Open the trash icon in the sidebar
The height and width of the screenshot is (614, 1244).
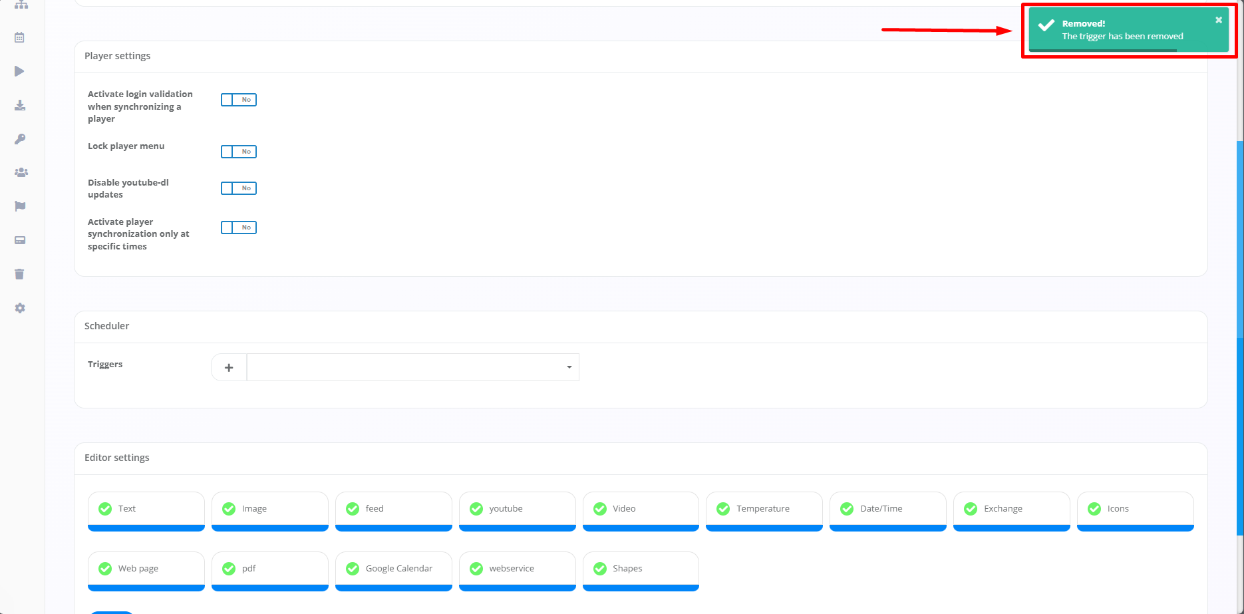pos(20,274)
